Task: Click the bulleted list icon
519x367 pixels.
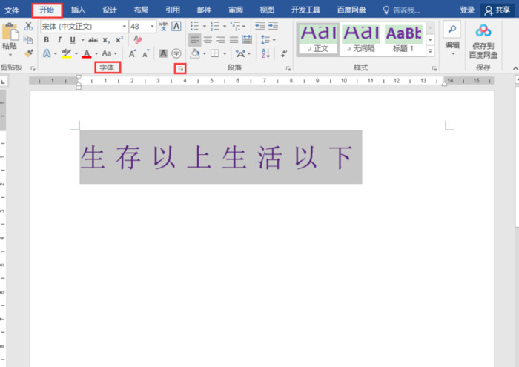Action: (x=194, y=26)
